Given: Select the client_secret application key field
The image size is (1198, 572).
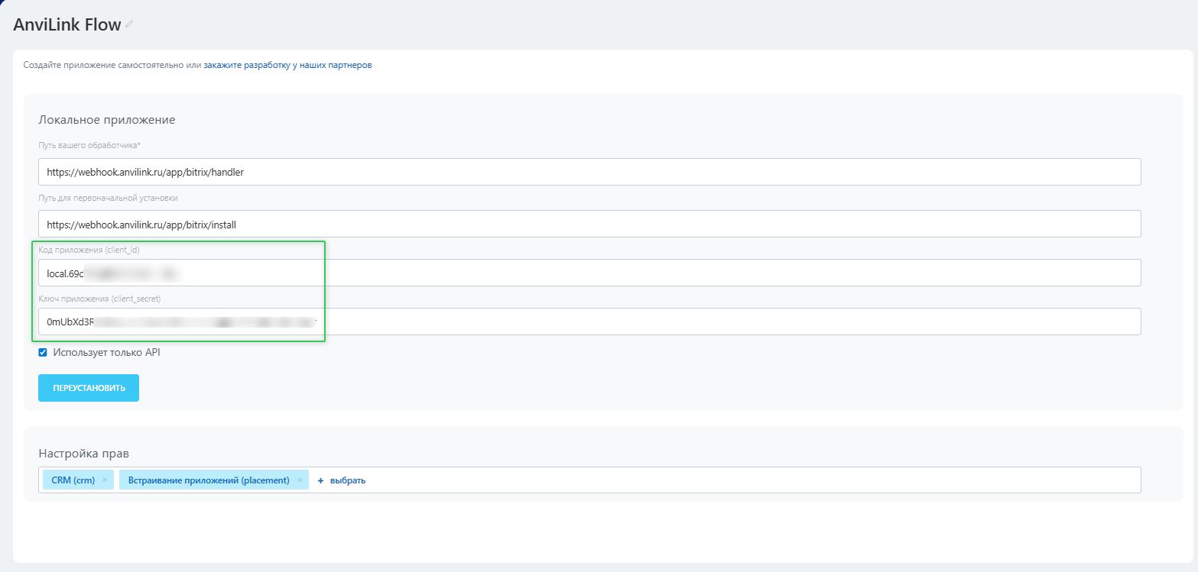Looking at the screenshot, I should [589, 322].
